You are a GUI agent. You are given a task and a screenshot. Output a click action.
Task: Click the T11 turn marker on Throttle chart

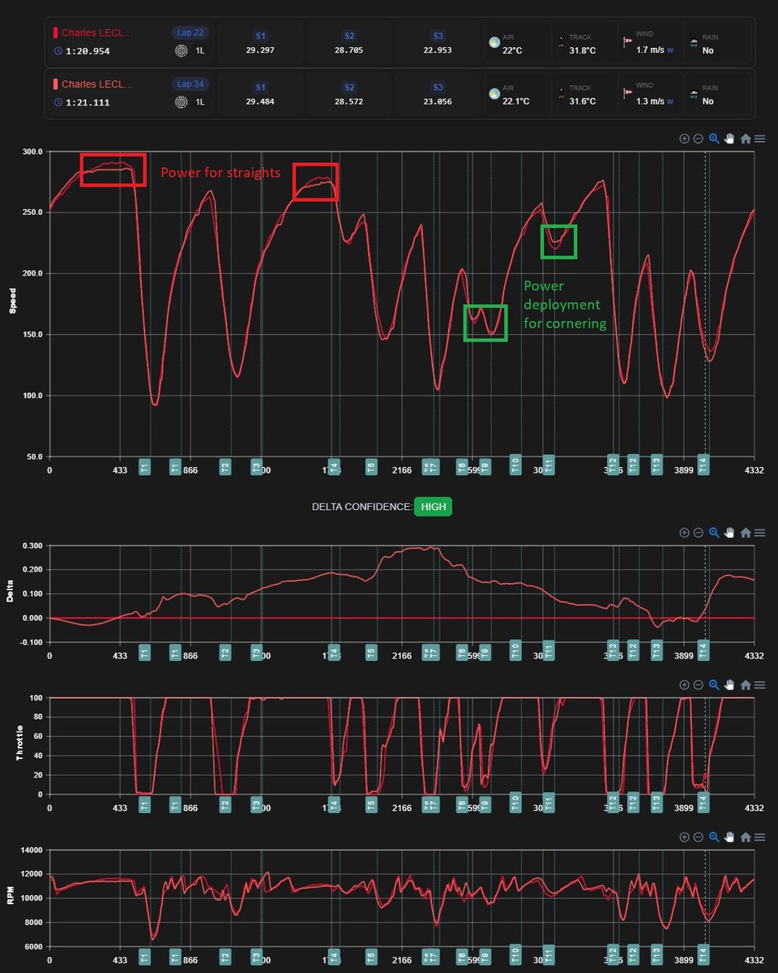[549, 804]
